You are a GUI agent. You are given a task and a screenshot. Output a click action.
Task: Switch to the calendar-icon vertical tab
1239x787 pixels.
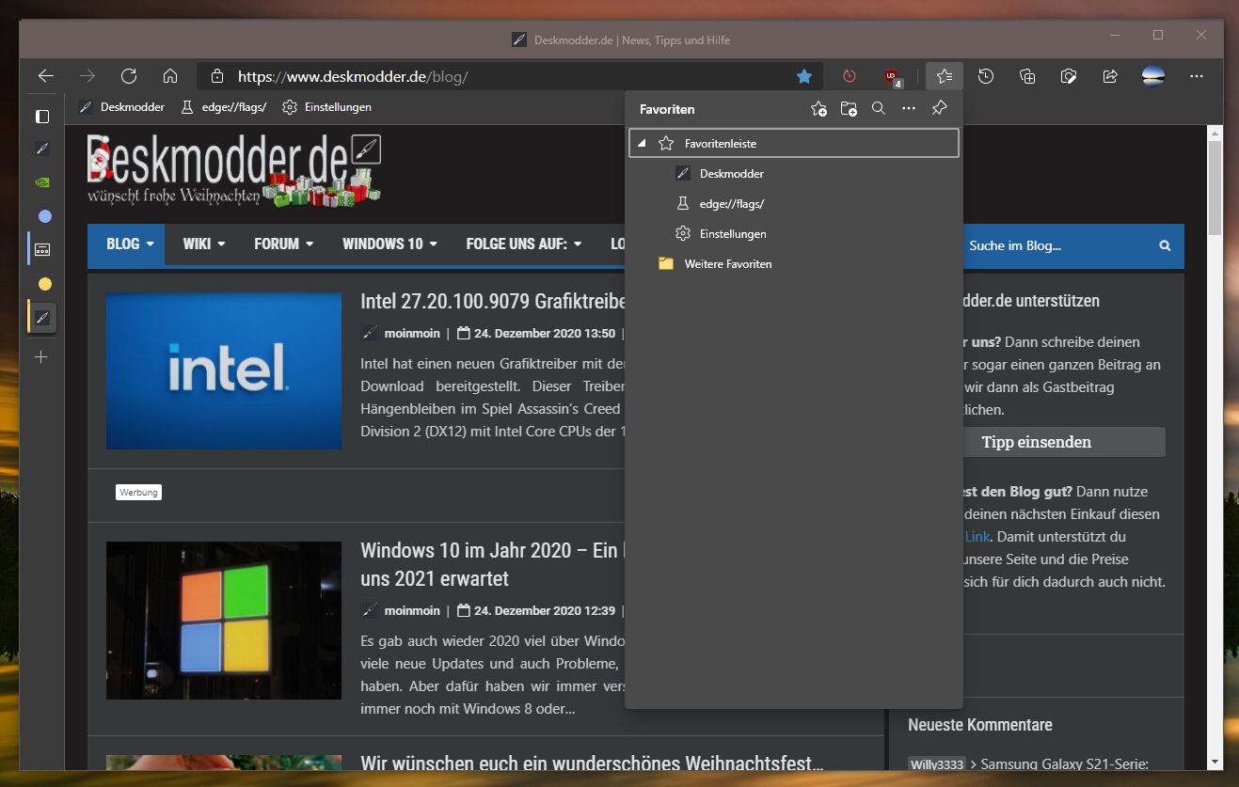coord(42,250)
